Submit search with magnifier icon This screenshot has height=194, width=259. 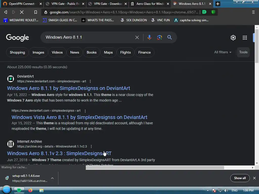point(169,37)
